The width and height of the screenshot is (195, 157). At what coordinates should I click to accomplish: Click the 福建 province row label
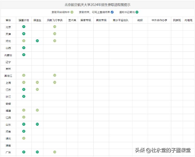tap(8, 111)
